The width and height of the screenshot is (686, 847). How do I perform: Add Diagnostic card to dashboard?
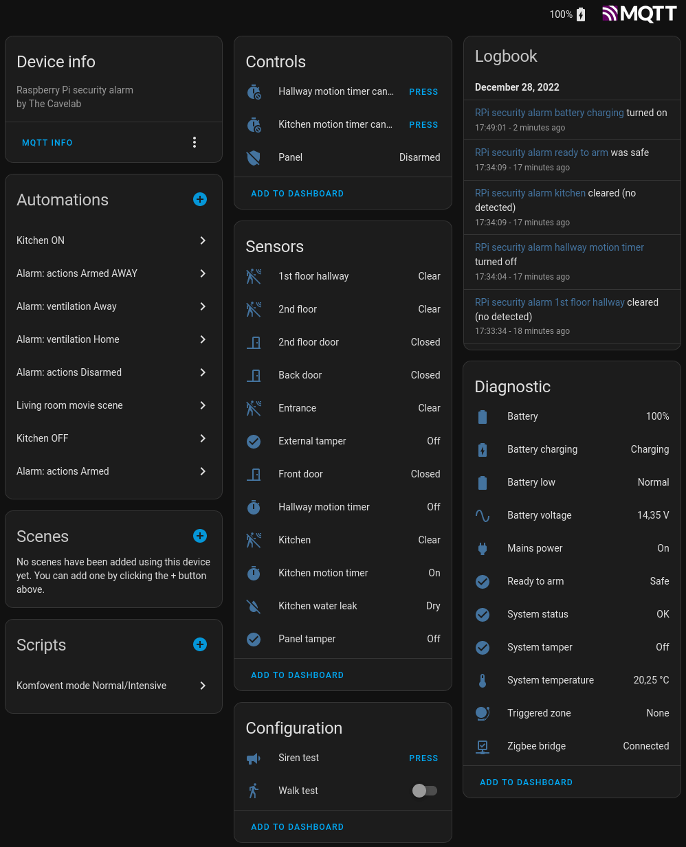coord(526,782)
